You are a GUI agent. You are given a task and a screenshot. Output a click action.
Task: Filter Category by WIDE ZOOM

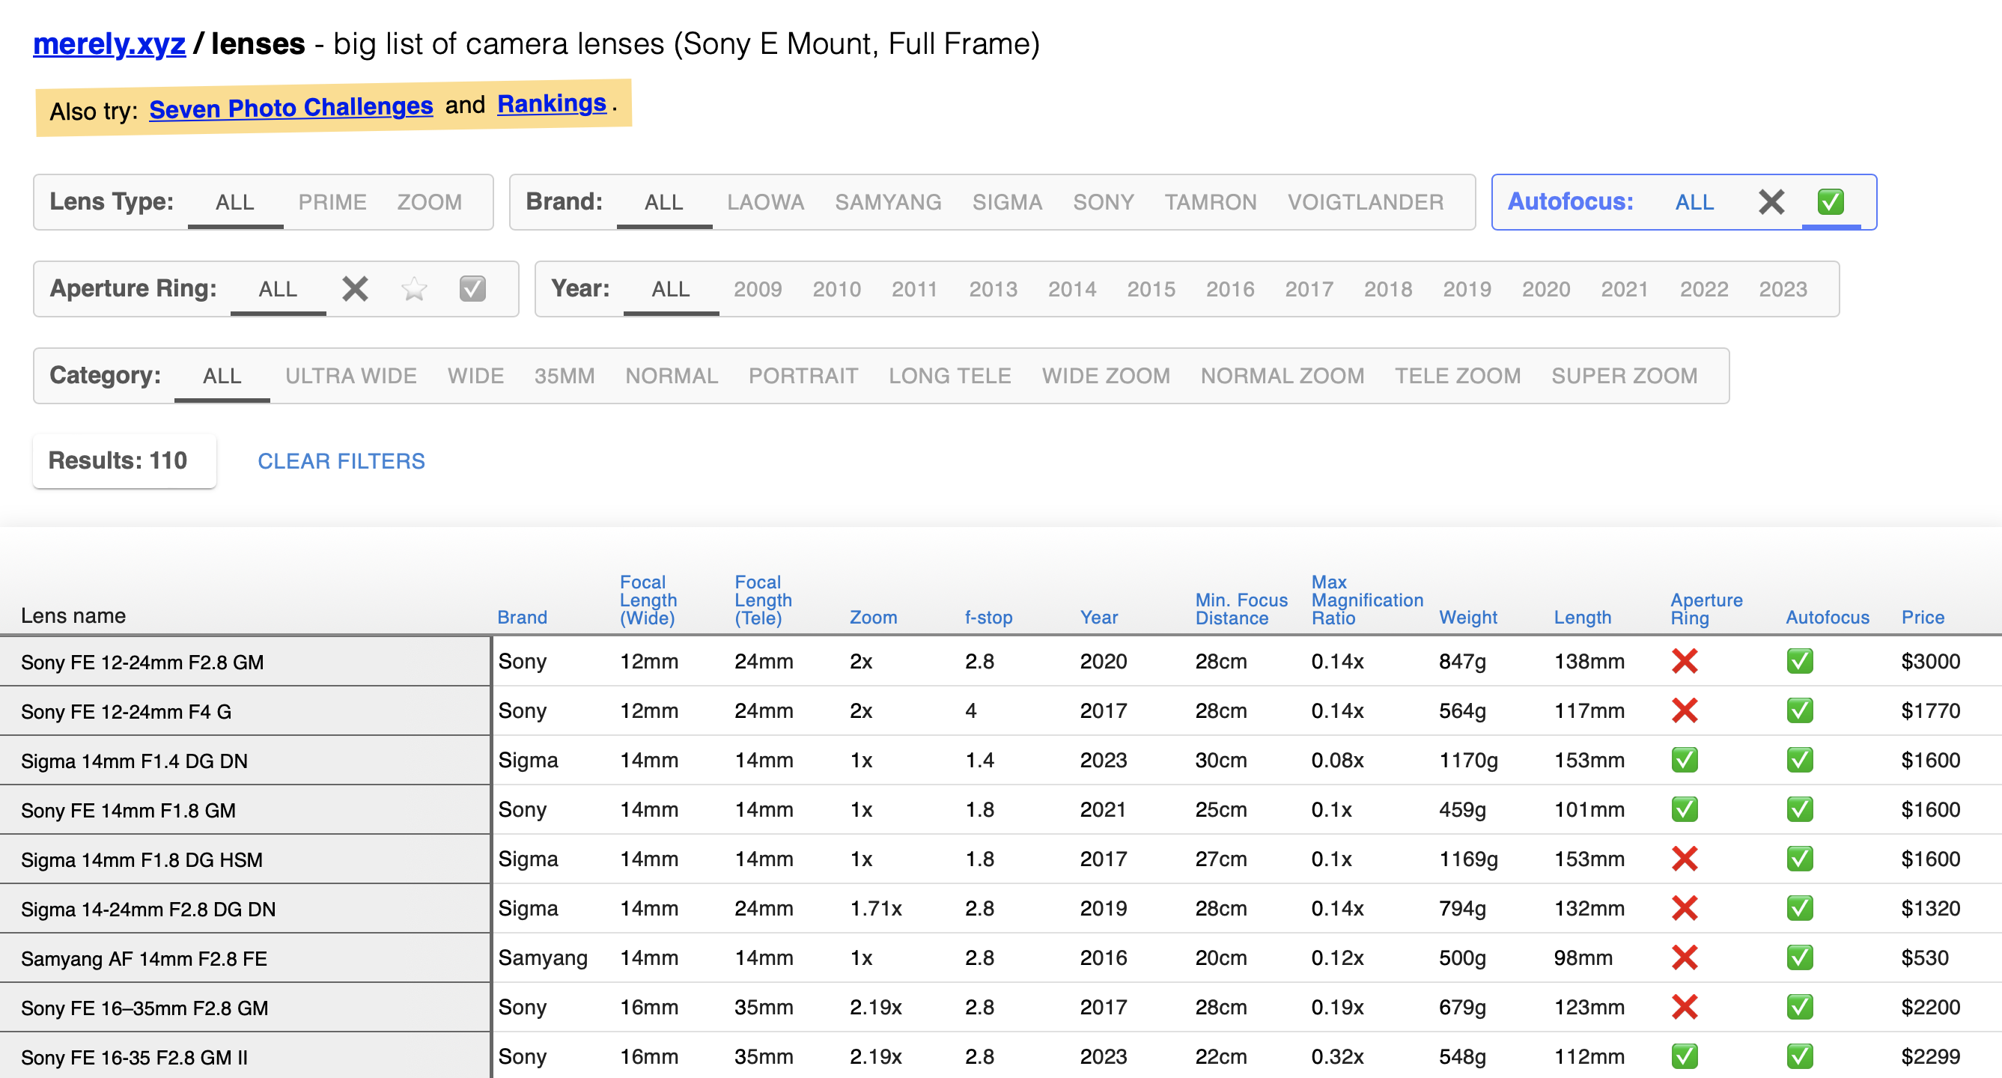pyautogui.click(x=1106, y=376)
